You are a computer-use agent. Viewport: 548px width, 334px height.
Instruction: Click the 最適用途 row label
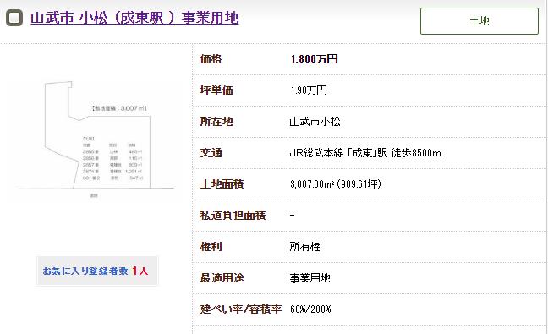pos(222,277)
